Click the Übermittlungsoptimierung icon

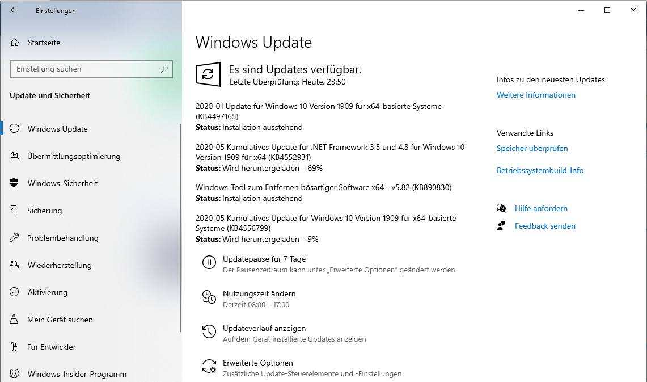point(14,156)
